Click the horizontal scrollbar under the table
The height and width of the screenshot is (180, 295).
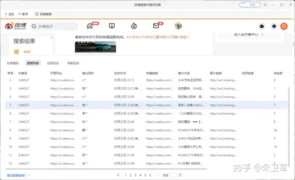tap(106, 169)
